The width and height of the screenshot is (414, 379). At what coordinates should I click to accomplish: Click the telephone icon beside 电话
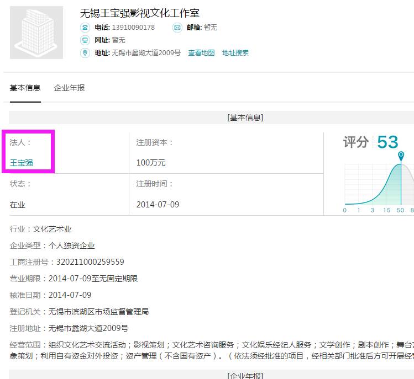[x=85, y=28]
